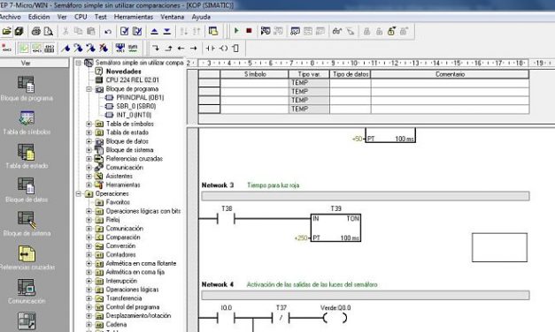
Task: Open the Archivo menu
Action: pos(10,17)
